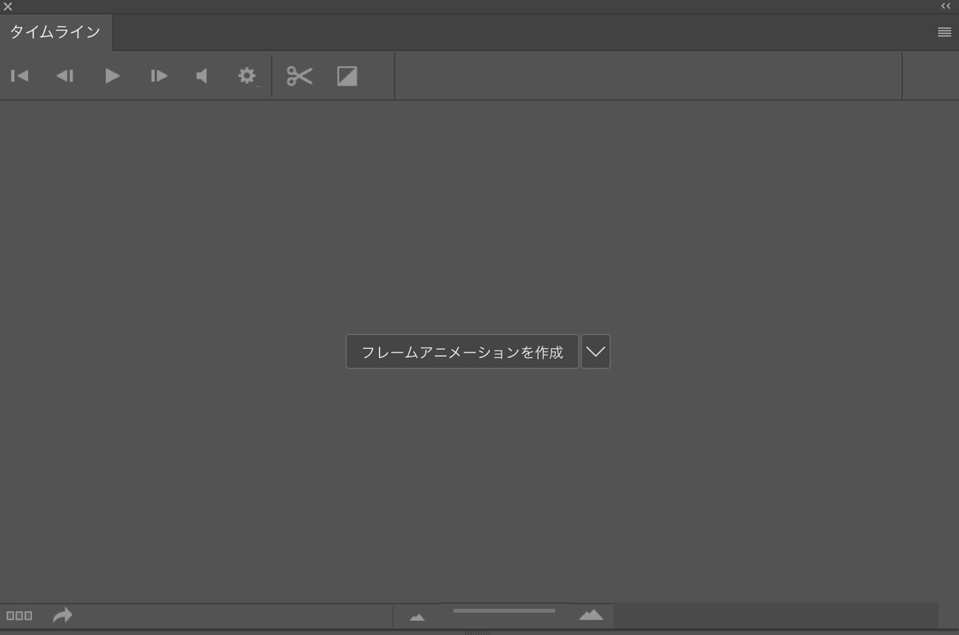
Task: Select the タイムライン tab
Action: point(55,32)
